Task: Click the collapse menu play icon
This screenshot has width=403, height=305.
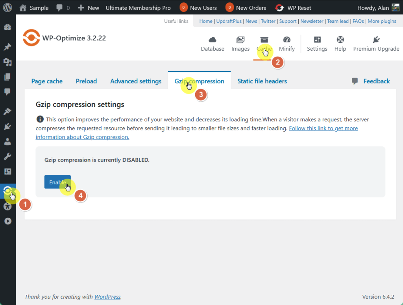Action: 8,221
